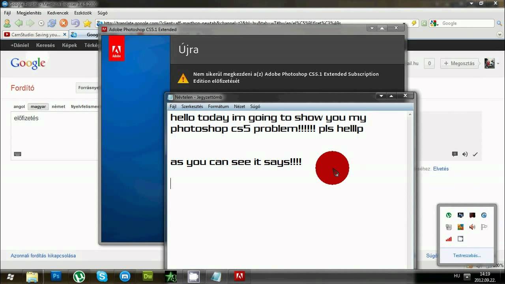Image resolution: width=505 pixels, height=284 pixels.
Task: Click the Maxthon taskbar icon
Action: tap(125, 276)
